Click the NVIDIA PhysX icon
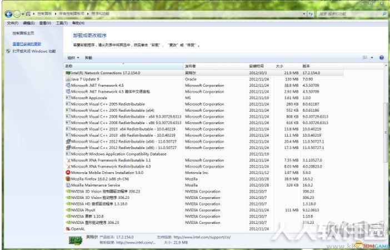This screenshot has height=250, width=390. [x=68, y=210]
